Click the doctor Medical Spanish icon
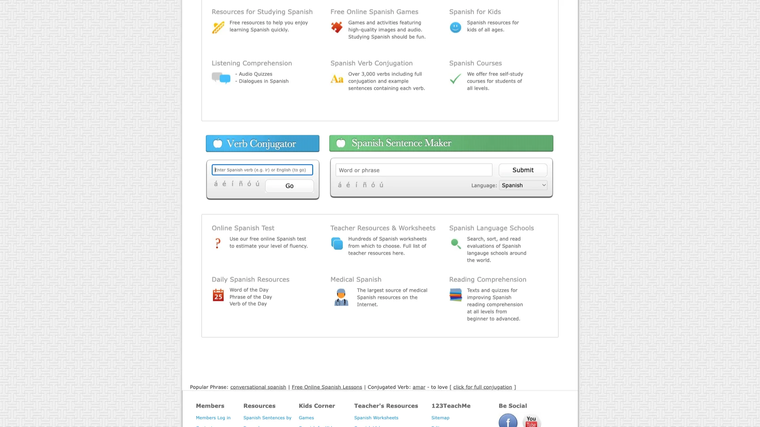760x427 pixels. pyautogui.click(x=341, y=297)
